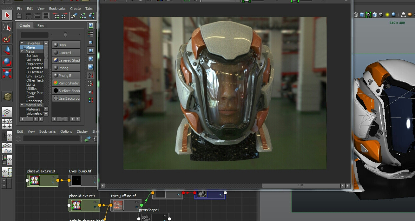Viewport: 415px width, 221px height.
Task: Click the green-blue arrows swap icon in work area
Action: (x=88, y=139)
